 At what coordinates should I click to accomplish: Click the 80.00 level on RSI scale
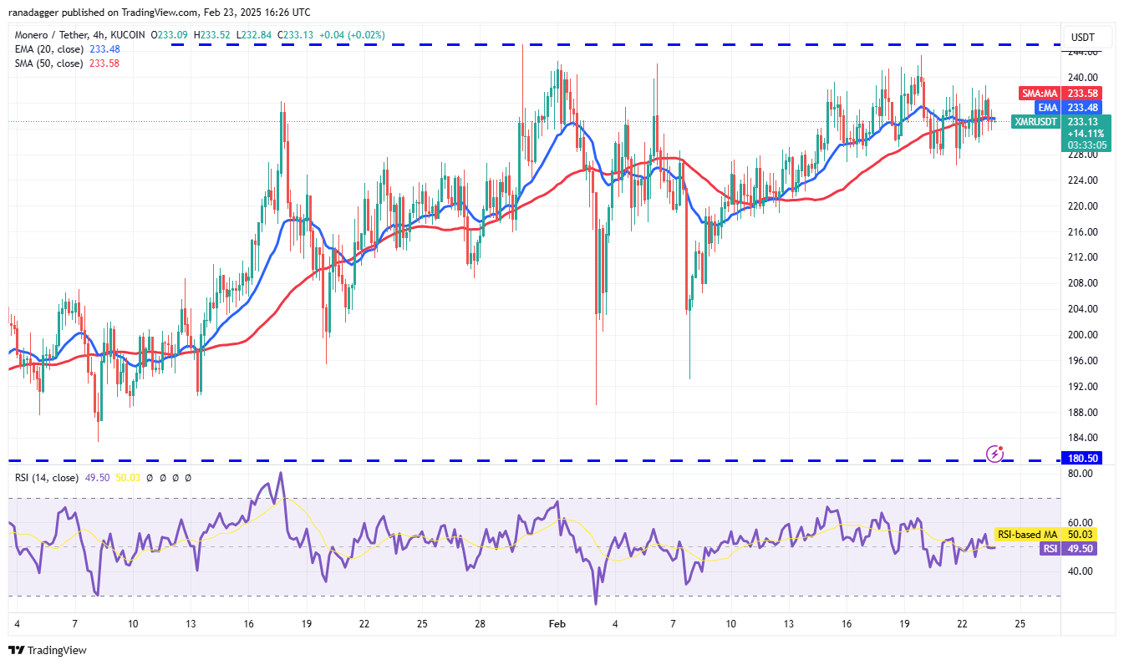(1082, 473)
